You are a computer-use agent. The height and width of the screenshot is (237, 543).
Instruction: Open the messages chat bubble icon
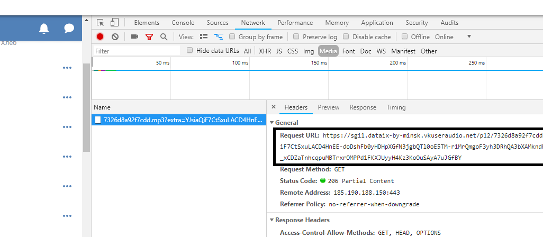coord(69,29)
